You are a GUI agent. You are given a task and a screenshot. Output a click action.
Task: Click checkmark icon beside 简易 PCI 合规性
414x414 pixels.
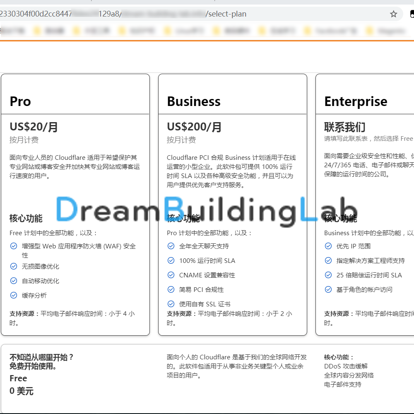tap(171, 290)
